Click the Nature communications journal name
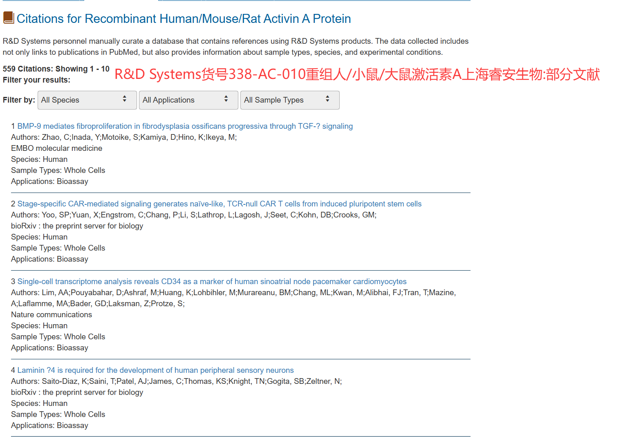Screen dimensions: 623x437 point(52,315)
